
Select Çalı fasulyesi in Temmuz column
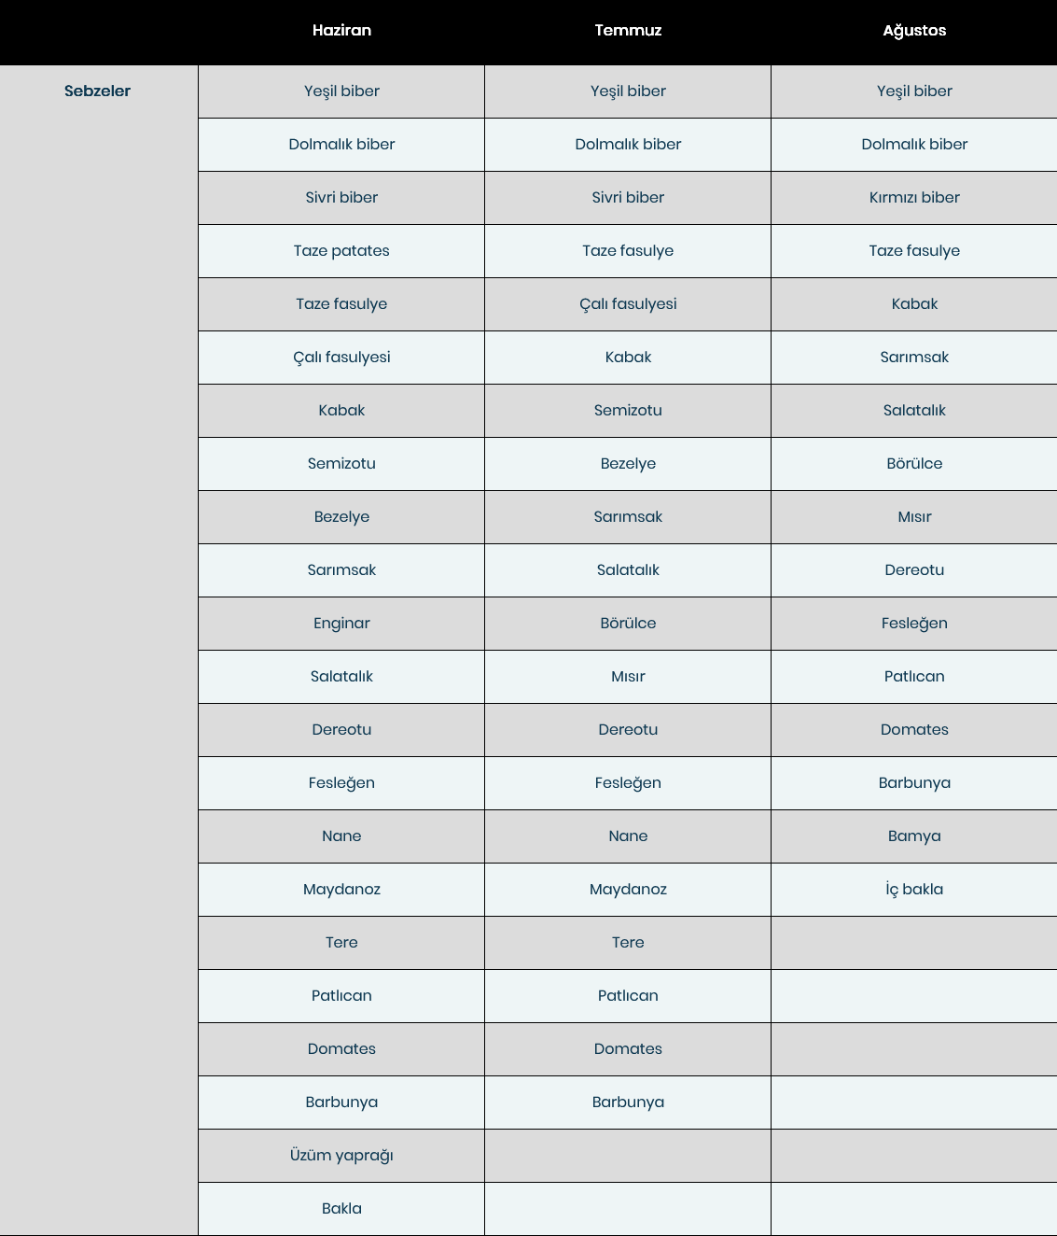click(x=628, y=304)
